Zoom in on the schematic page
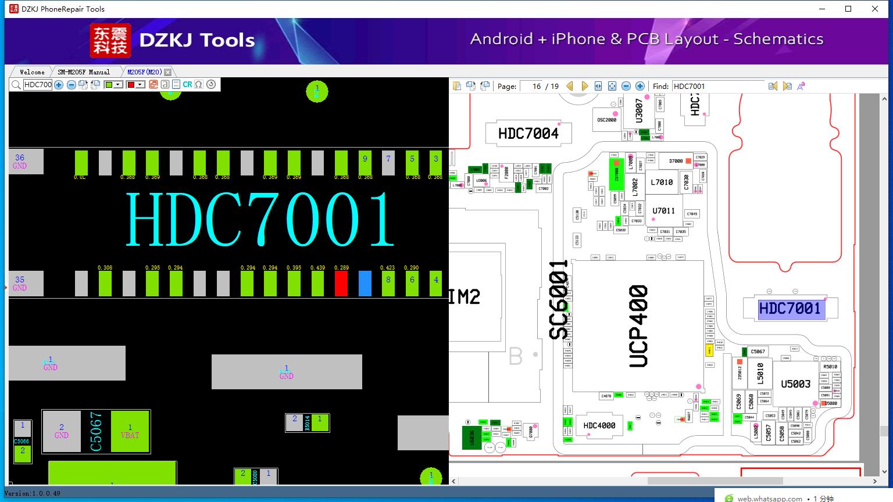Viewport: 893px width, 502px height. [x=640, y=86]
